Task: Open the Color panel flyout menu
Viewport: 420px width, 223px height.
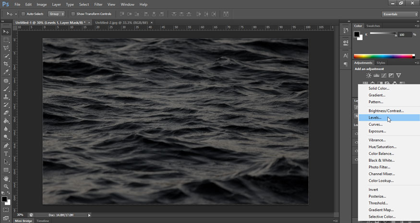Action: coord(416,26)
